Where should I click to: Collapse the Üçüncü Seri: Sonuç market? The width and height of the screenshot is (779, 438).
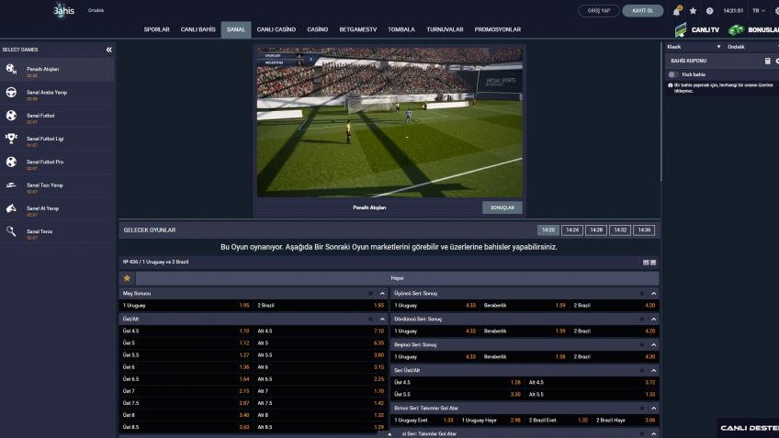[653, 293]
